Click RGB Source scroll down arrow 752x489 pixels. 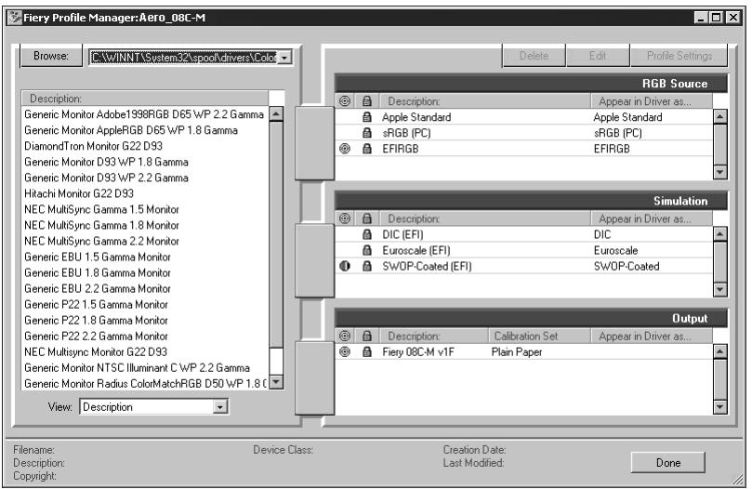(x=719, y=172)
